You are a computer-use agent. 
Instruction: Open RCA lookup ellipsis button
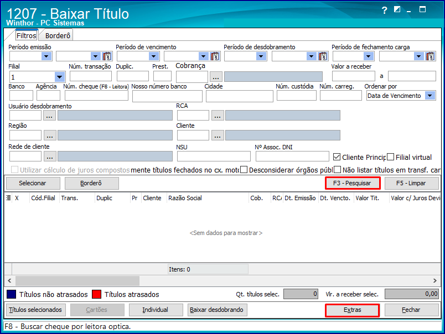pos(218,116)
